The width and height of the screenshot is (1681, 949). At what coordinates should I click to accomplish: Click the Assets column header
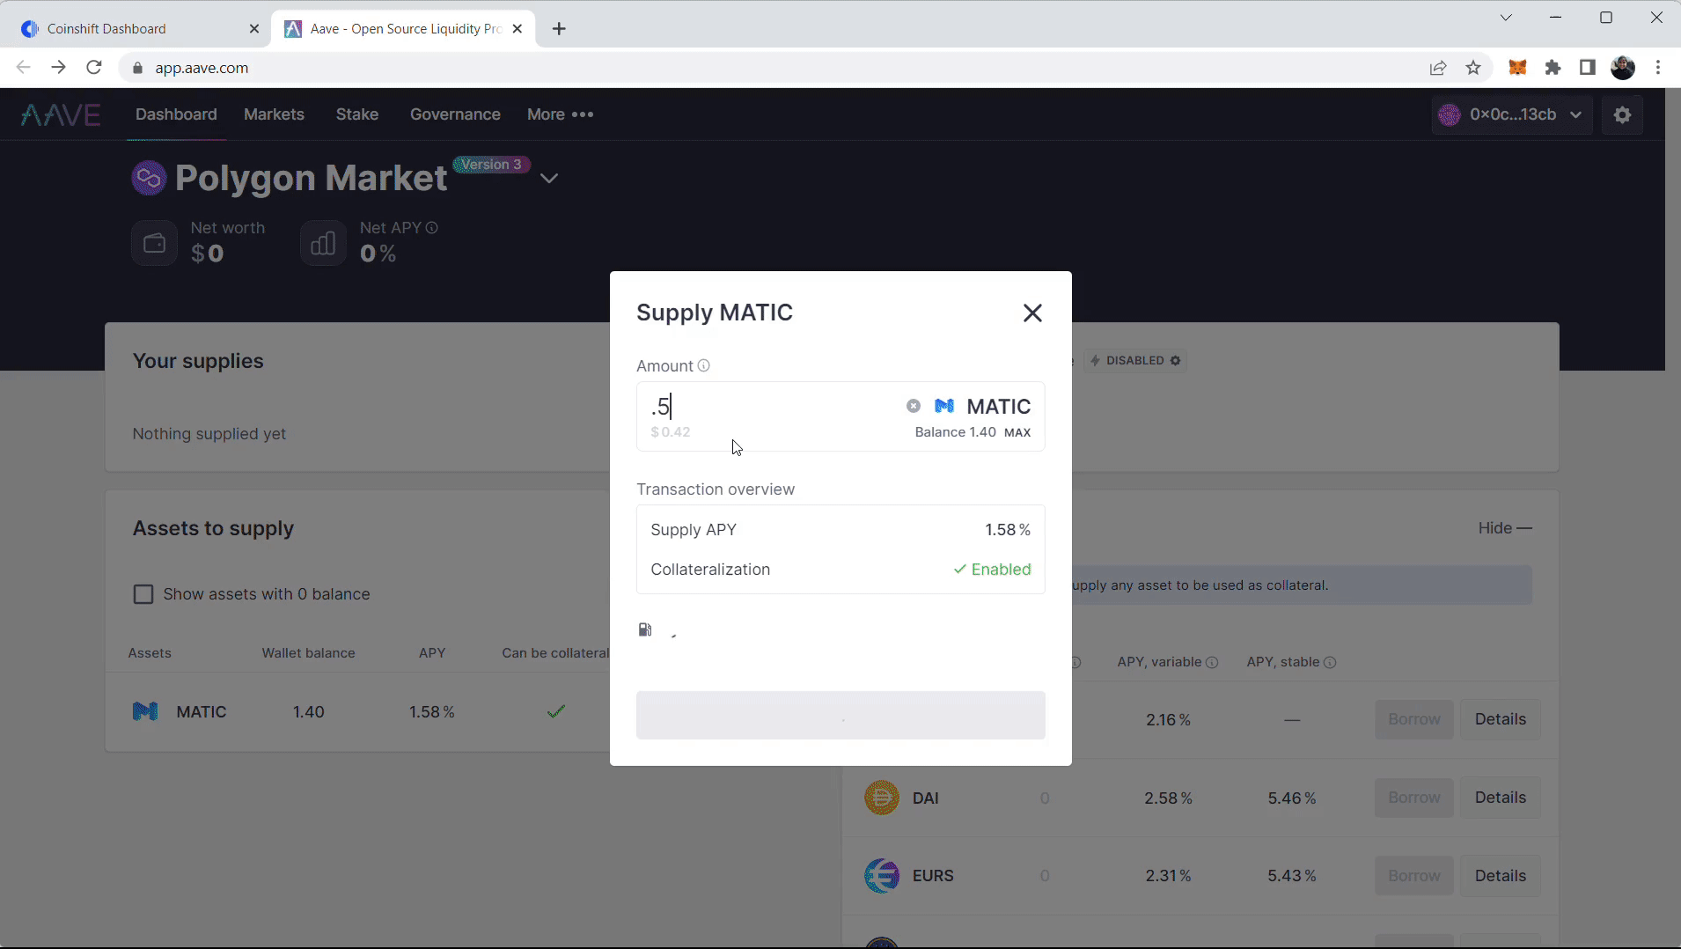[150, 653]
